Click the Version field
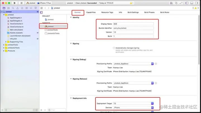 coord(133,32)
